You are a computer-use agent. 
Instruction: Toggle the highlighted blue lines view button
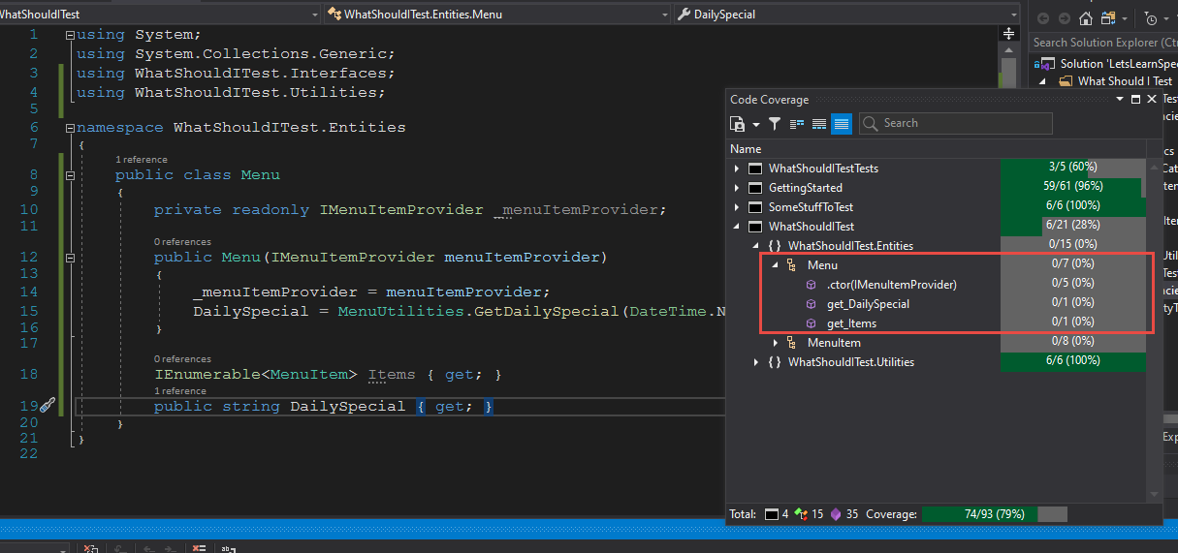(x=842, y=123)
